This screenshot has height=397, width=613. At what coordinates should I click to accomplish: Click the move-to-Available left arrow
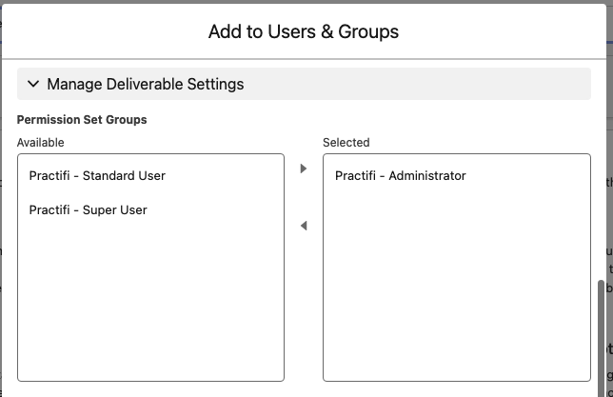point(304,226)
